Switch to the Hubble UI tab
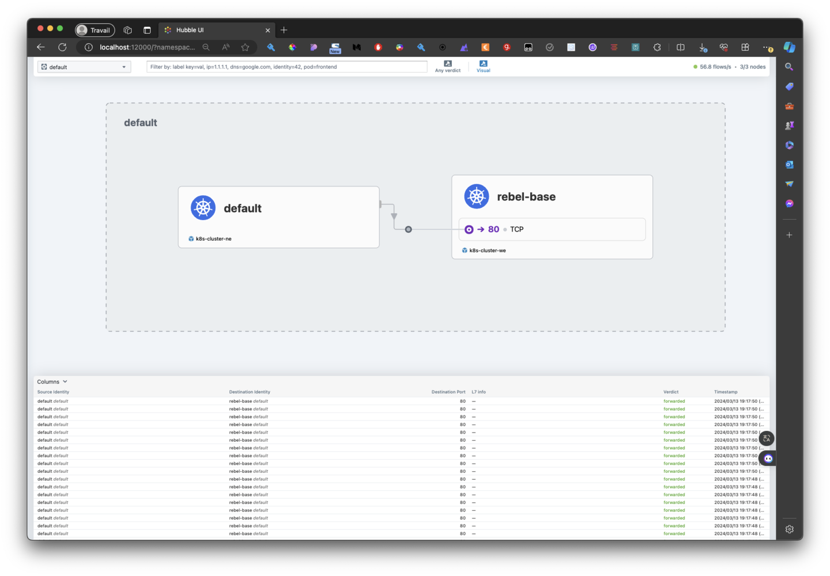830x576 pixels. tap(213, 30)
